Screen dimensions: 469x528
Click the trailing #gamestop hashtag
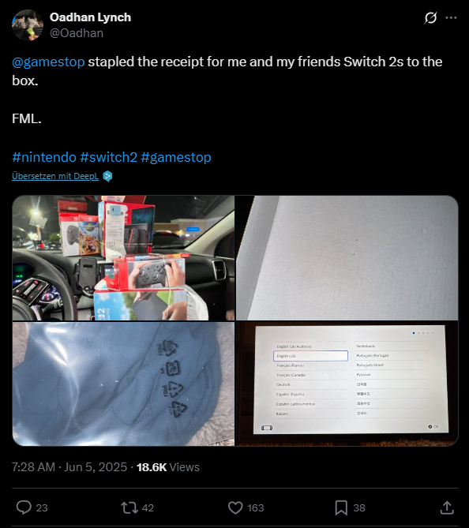point(176,157)
